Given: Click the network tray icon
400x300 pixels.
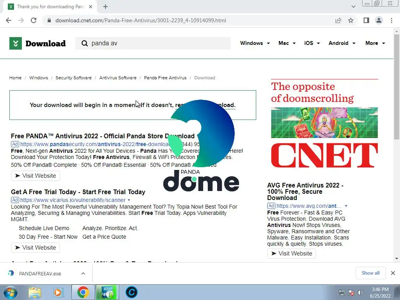Looking at the screenshot, I should [341, 293].
